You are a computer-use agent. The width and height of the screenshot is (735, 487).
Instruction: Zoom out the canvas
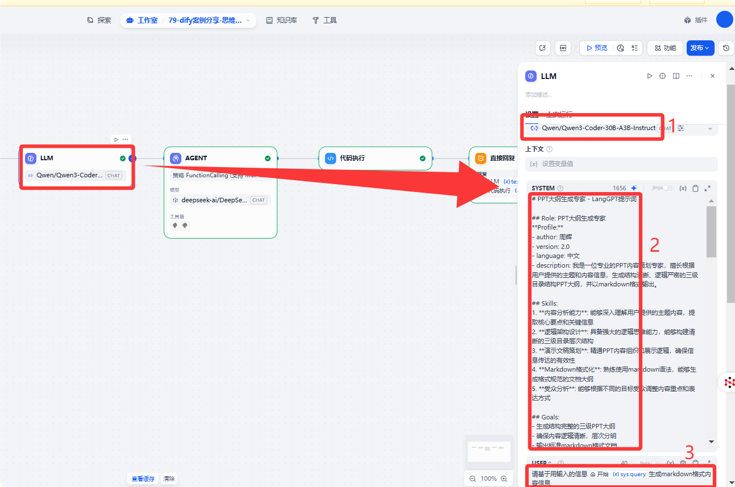pyautogui.click(x=473, y=478)
